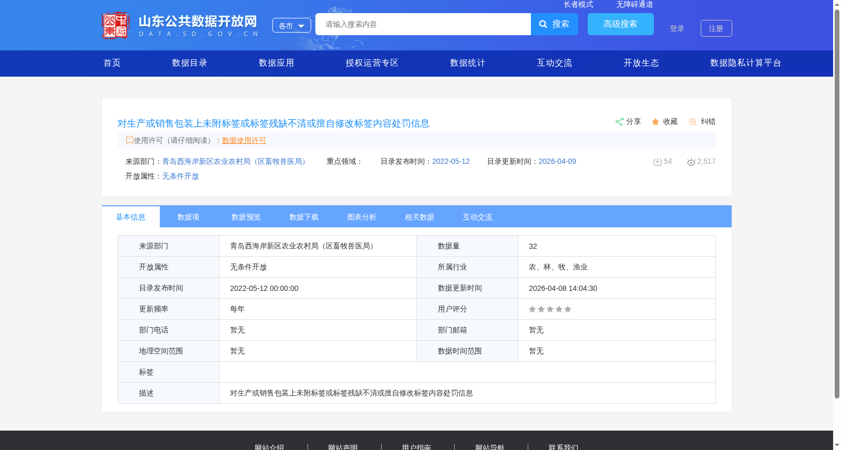The height and width of the screenshot is (450, 841).
Task: Click the error-report icon beside 纠错
Action: (x=693, y=122)
